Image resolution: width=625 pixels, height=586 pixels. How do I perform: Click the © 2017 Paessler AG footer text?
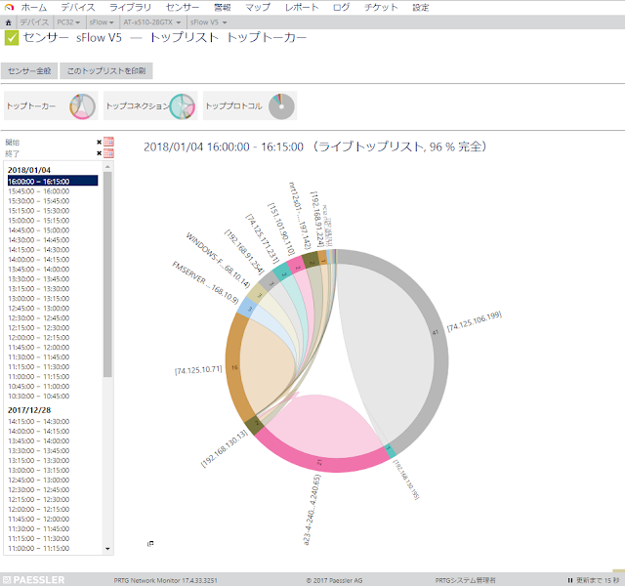(x=334, y=580)
